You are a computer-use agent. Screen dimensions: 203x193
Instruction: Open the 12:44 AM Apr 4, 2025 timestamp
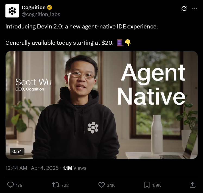pos(32,168)
